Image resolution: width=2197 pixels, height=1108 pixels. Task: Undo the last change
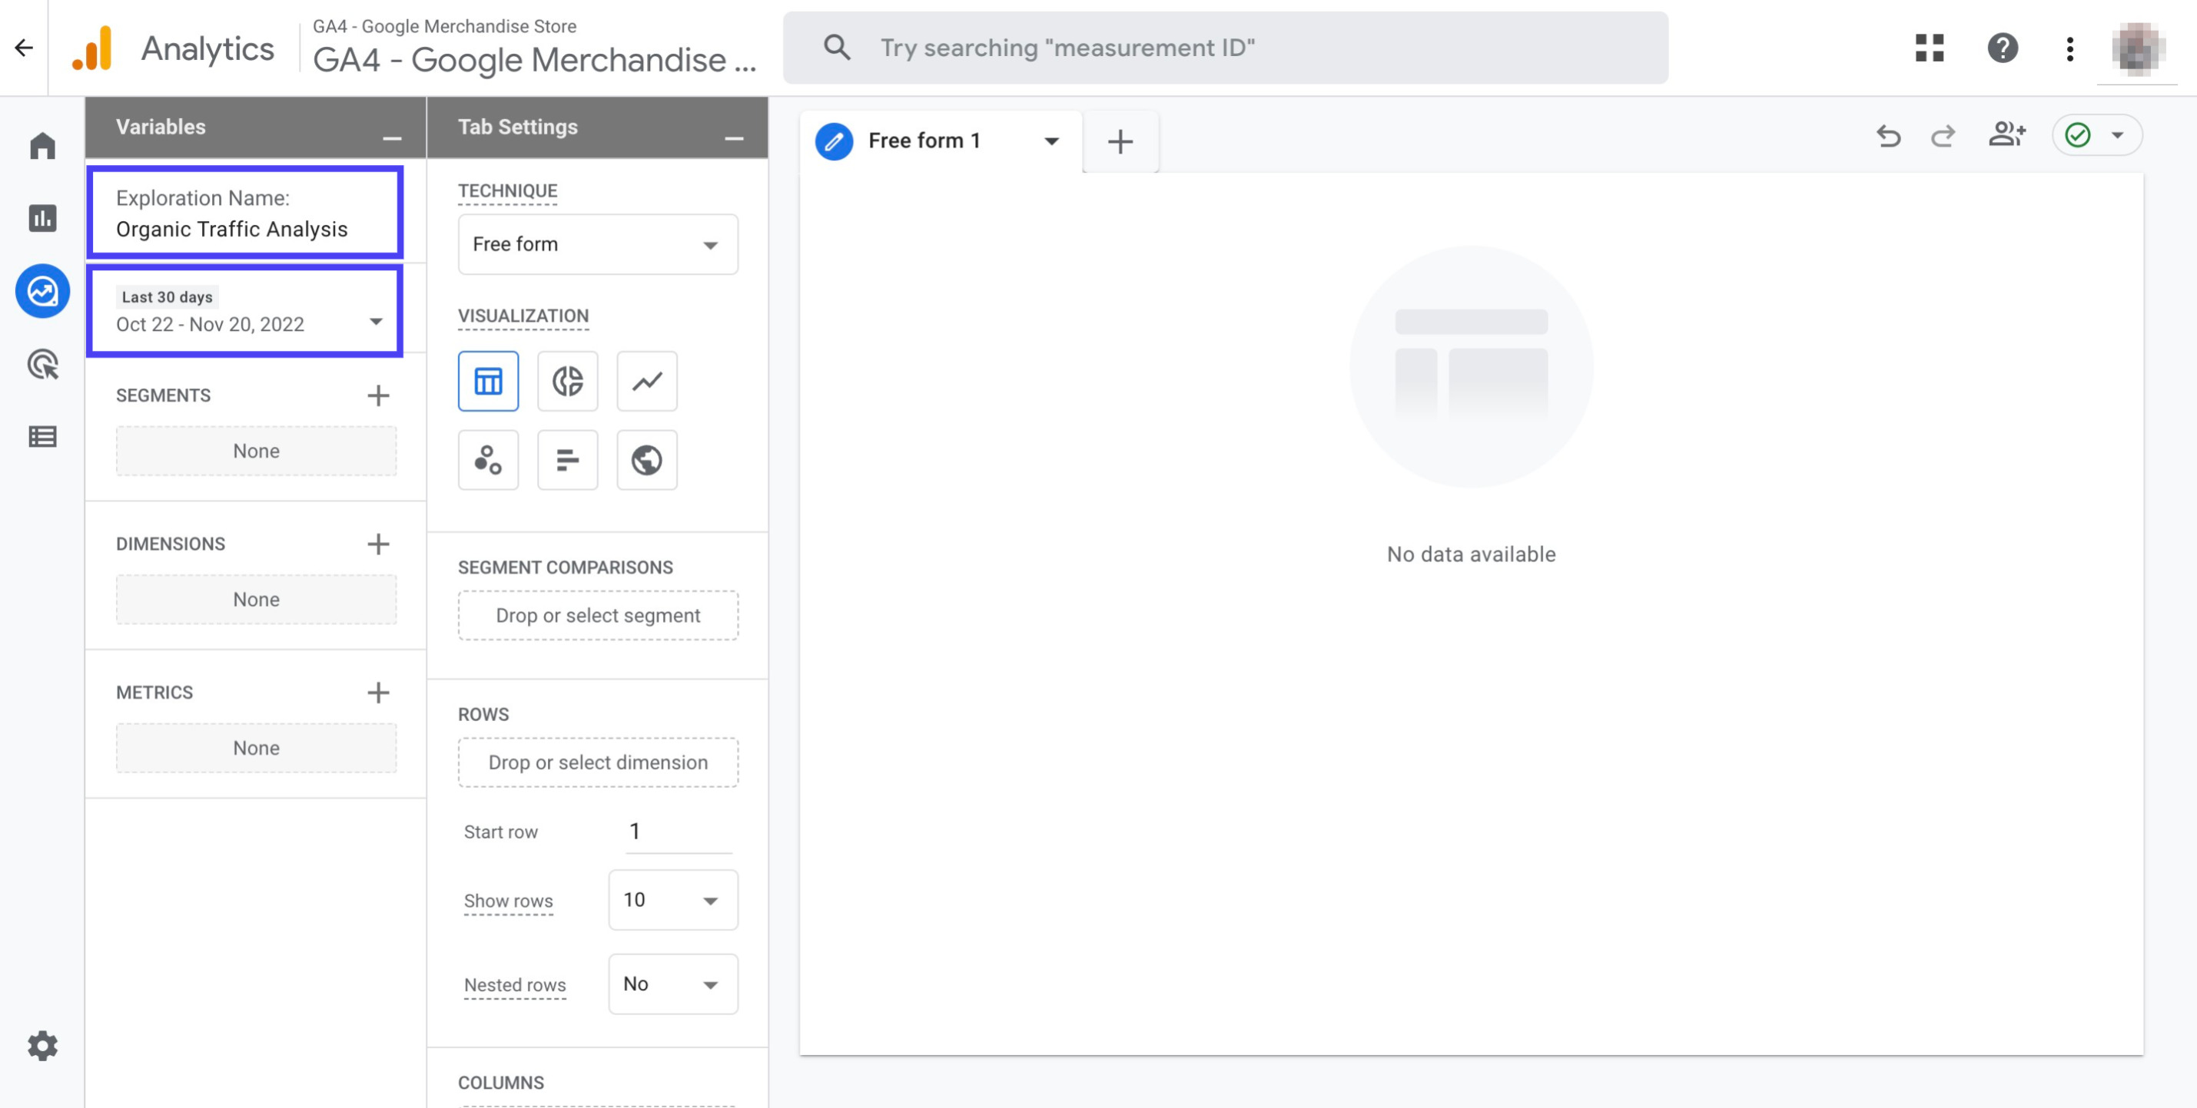1888,135
